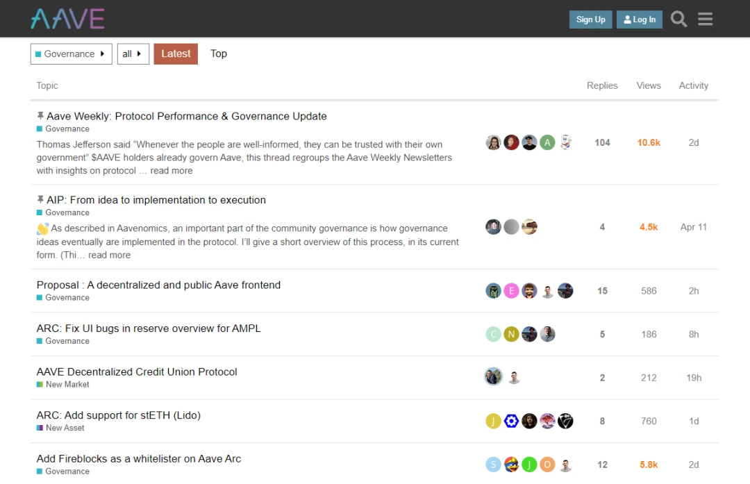The width and height of the screenshot is (750, 484).
Task: Open pale green "C" avatar in AMPL row
Action: point(493,334)
